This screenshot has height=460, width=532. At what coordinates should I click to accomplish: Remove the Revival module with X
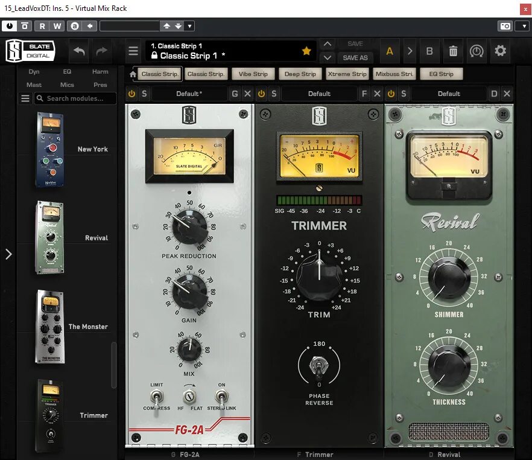pos(507,94)
